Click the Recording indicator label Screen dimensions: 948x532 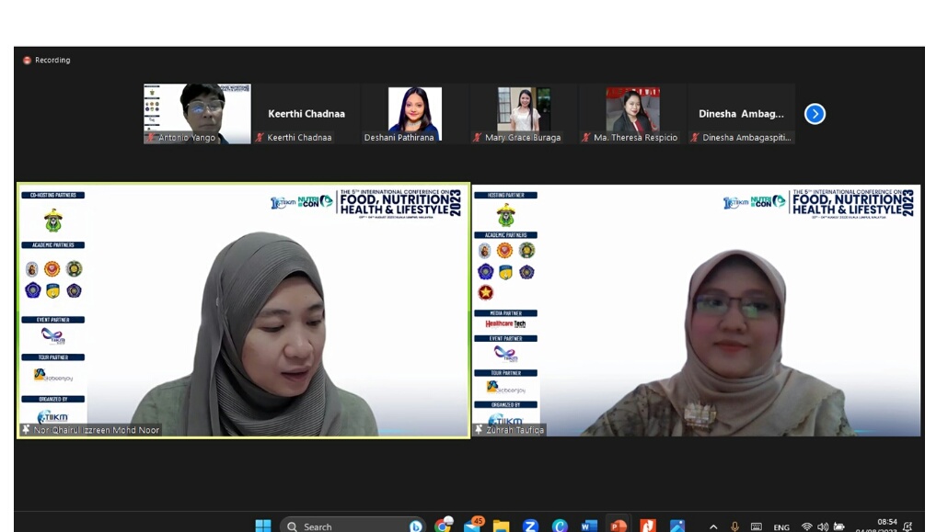click(52, 61)
